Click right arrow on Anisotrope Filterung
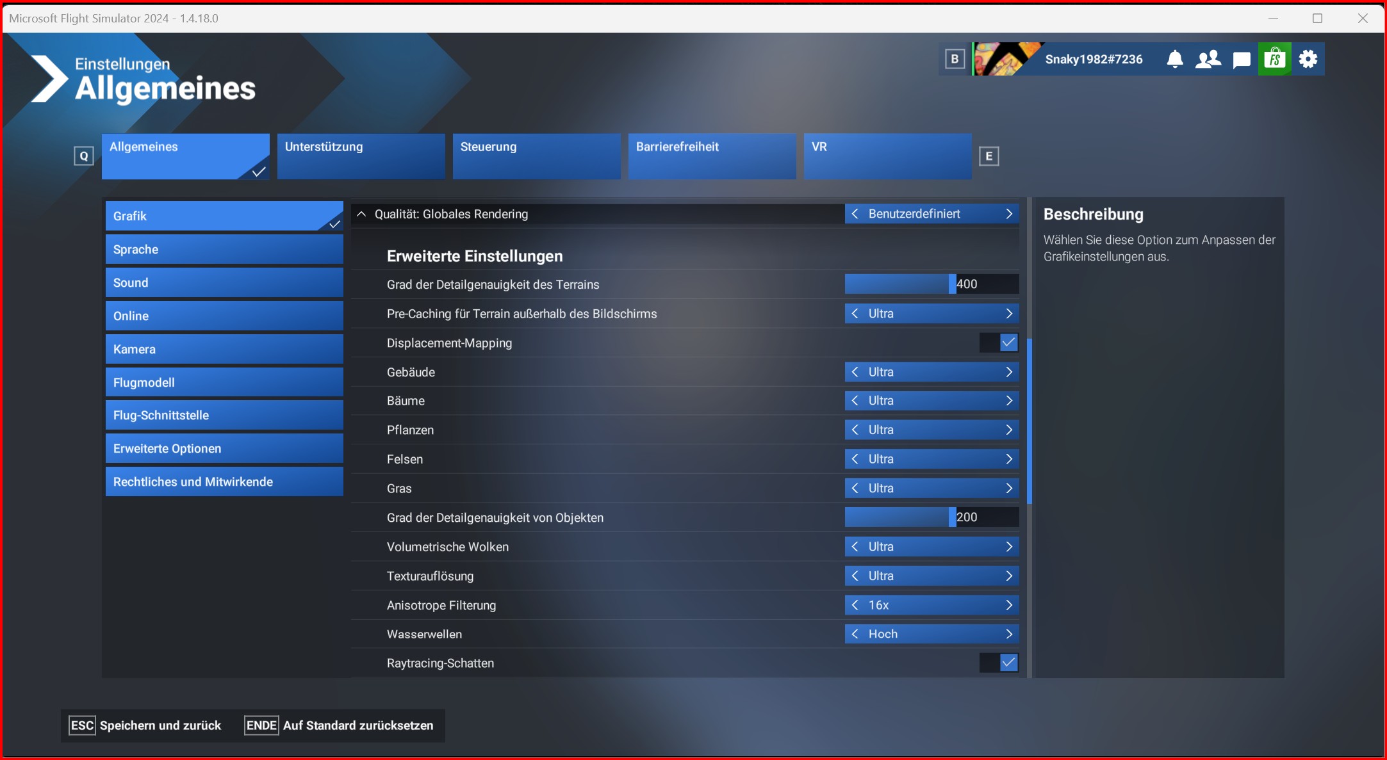 click(x=1009, y=605)
